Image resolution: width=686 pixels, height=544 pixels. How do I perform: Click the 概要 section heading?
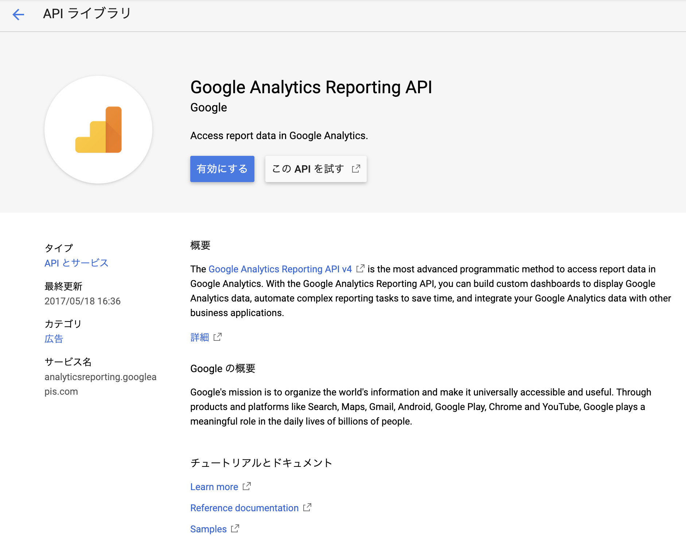pos(200,245)
